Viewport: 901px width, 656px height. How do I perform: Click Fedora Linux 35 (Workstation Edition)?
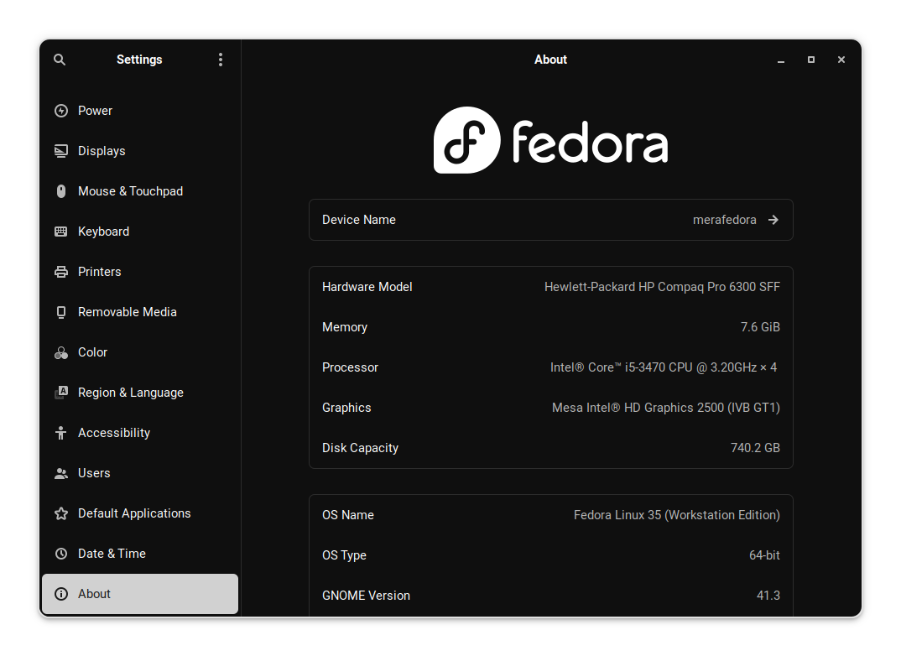pos(677,515)
